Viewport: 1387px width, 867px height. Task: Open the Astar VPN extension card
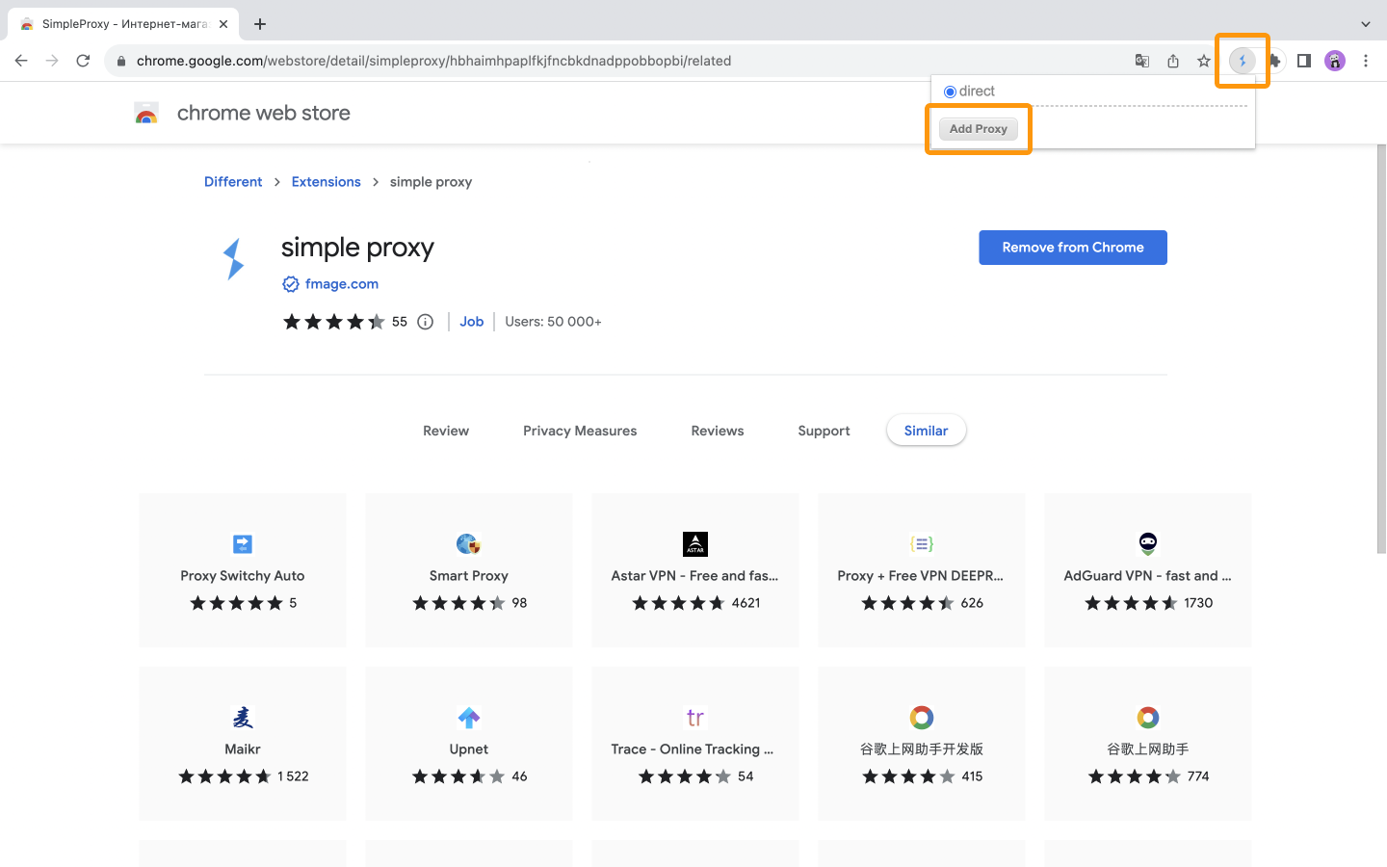695,570
